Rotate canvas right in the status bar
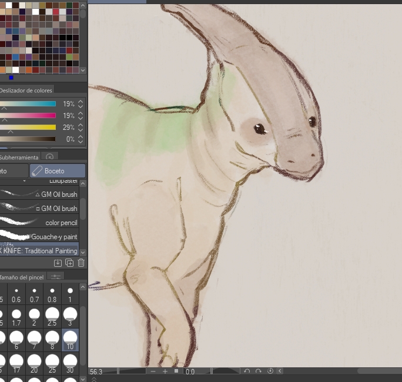The height and width of the screenshot is (382, 402). tap(259, 371)
